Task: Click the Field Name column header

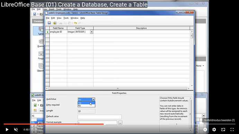Action: pyautogui.click(x=58, y=28)
